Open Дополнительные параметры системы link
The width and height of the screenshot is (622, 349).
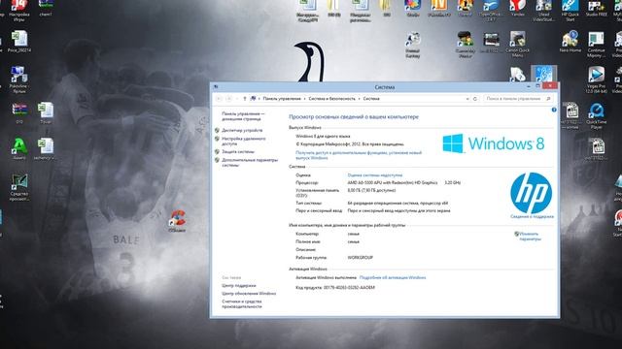(x=250, y=163)
